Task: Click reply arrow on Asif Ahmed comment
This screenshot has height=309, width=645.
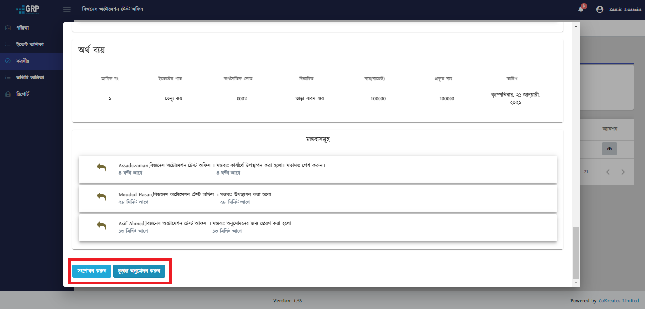Action: tap(101, 226)
